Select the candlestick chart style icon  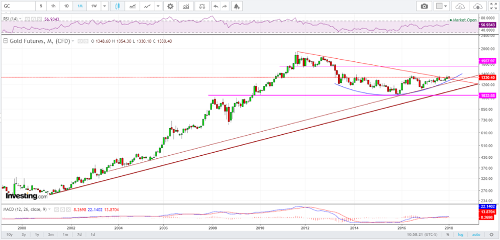point(117,6)
